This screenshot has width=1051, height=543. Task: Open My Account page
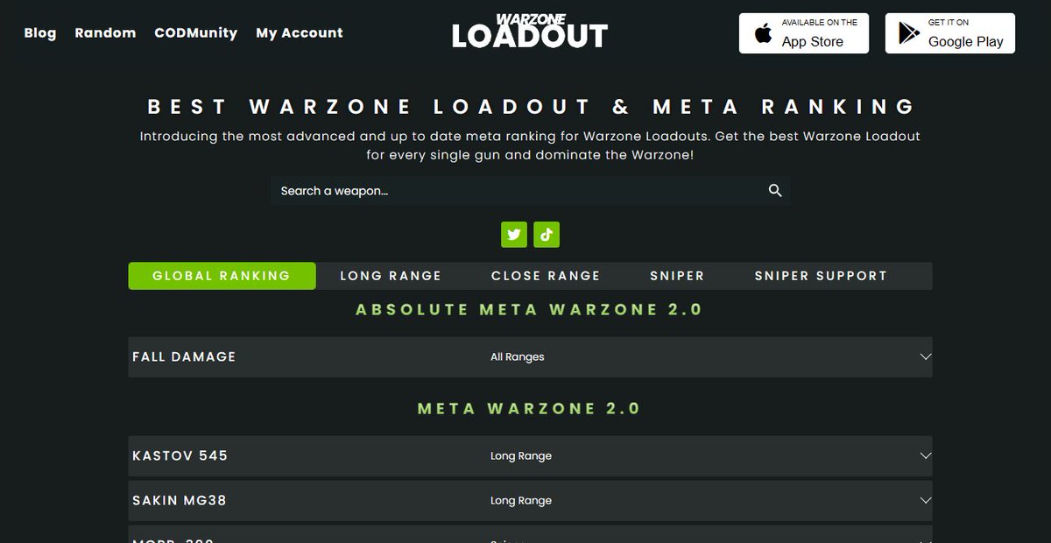click(300, 33)
